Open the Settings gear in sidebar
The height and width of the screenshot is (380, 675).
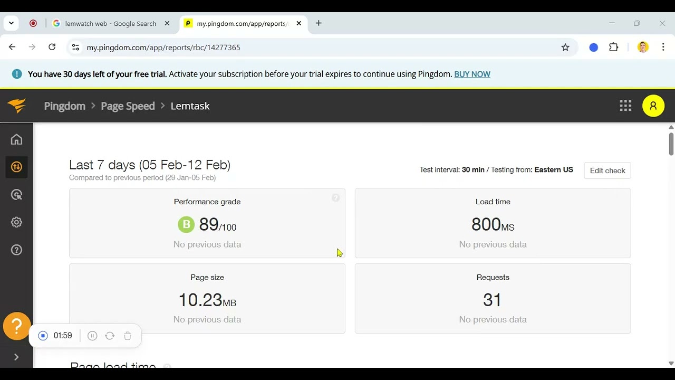(16, 222)
